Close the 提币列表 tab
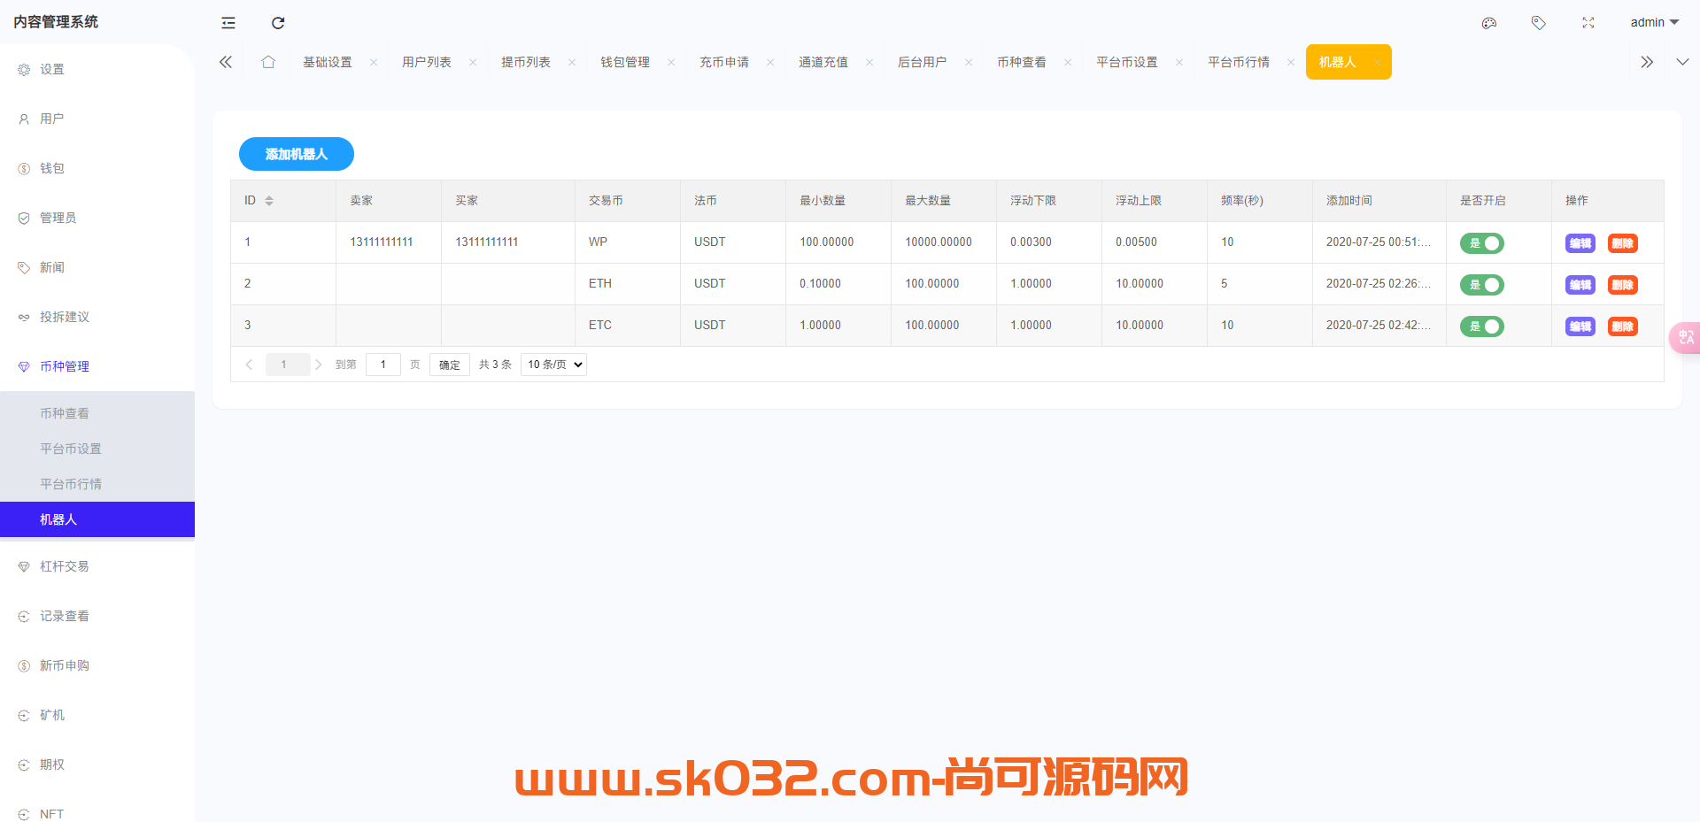 tap(572, 62)
